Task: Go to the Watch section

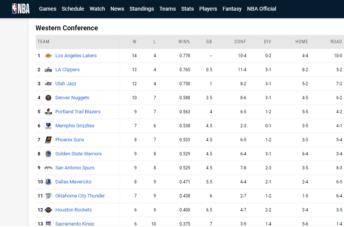Action: [x=97, y=9]
